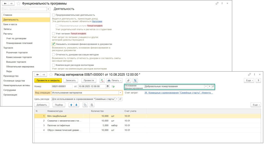Image resolution: width=264 pixels, height=144 pixels.
Task: Expand Основание финансирования dropdown arrow
Action: tap(206, 86)
